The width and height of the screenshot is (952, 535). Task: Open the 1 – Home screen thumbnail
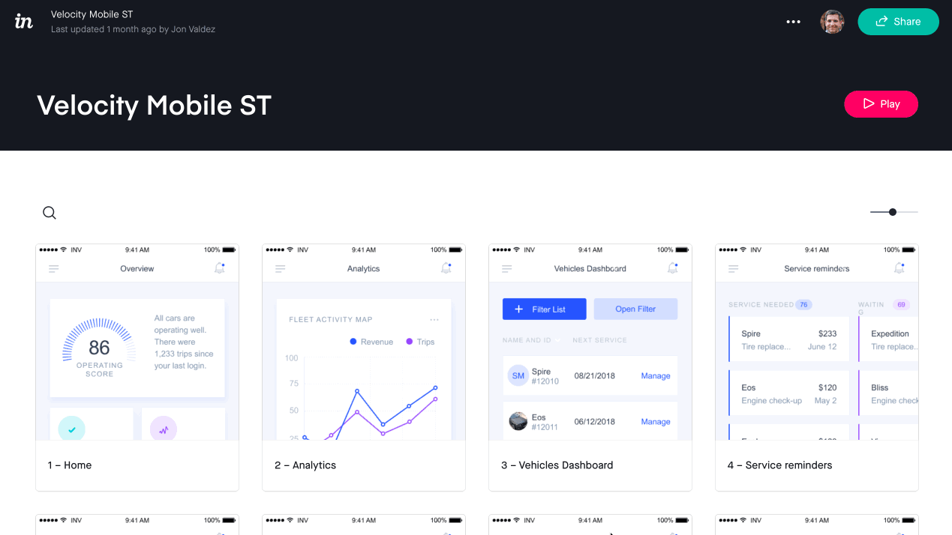click(137, 342)
